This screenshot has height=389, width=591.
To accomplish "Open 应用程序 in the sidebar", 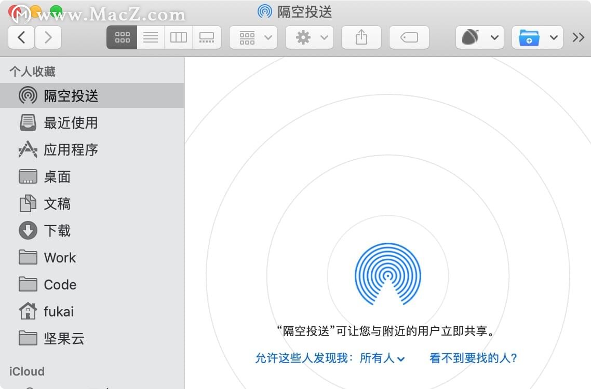I will point(92,150).
